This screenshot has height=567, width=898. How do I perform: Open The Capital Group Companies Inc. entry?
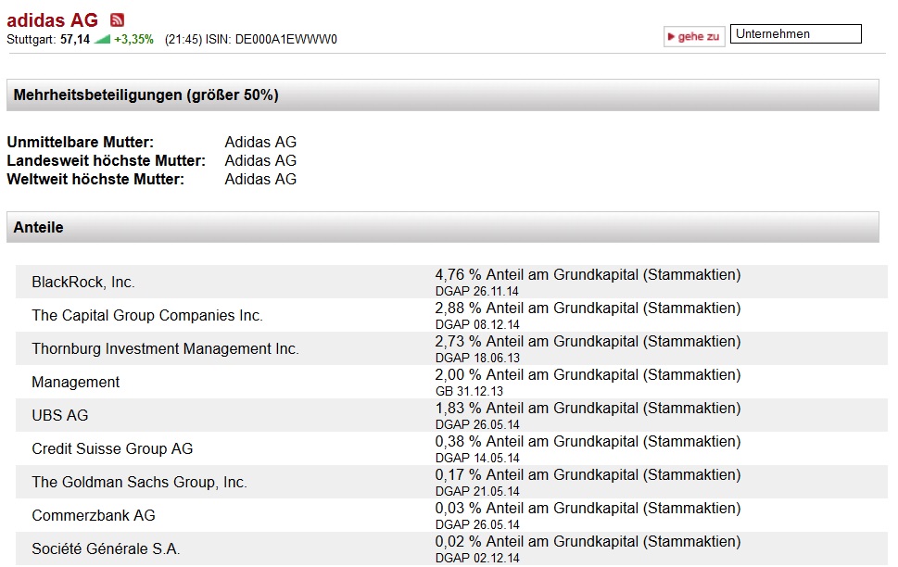point(147,315)
